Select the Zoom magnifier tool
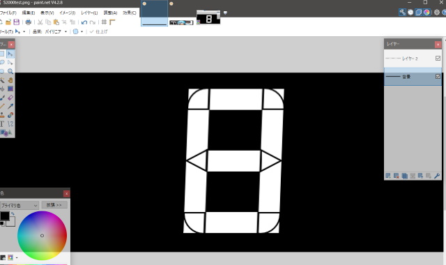446x265 pixels. tap(10, 71)
